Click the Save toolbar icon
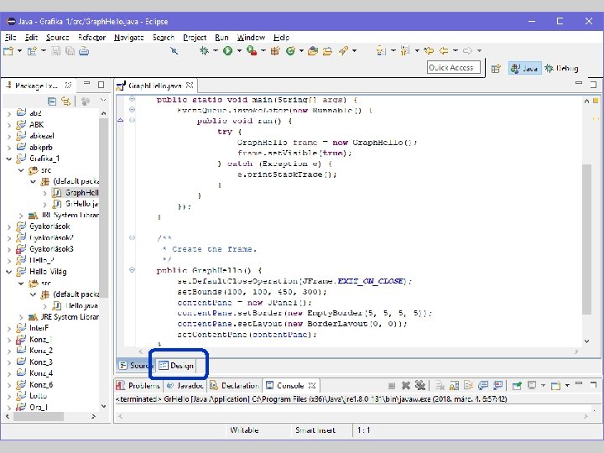This screenshot has height=453, width=604. pyautogui.click(x=56, y=50)
